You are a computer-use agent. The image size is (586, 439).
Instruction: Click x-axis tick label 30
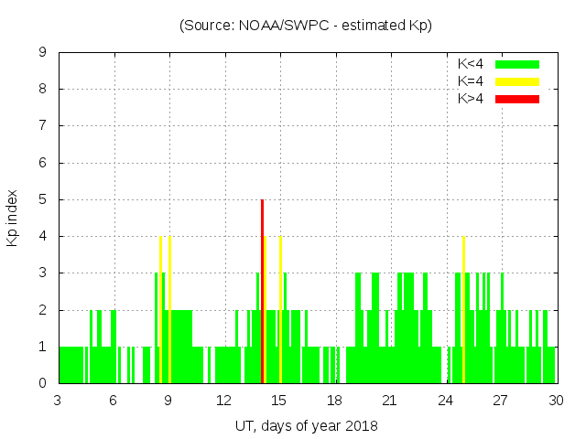(x=555, y=400)
